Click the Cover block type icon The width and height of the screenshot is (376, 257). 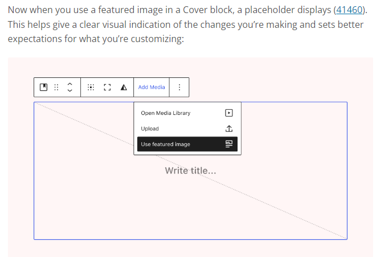coord(43,87)
